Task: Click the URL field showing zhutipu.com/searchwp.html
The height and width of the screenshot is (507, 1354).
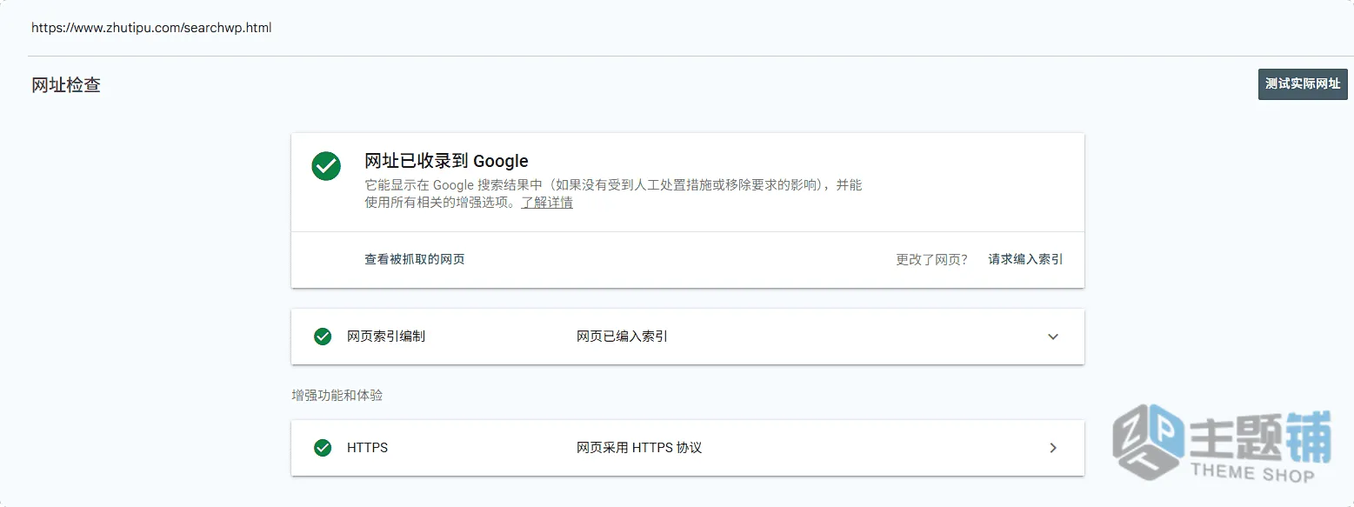Action: 152,28
